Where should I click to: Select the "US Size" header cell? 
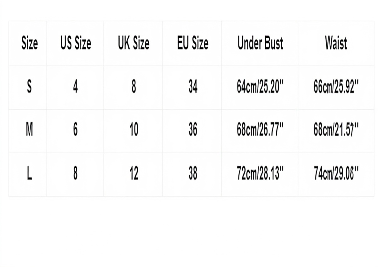(x=76, y=43)
